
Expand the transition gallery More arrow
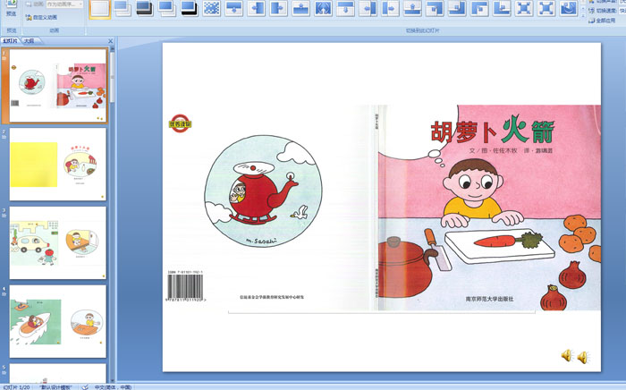tap(583, 15)
